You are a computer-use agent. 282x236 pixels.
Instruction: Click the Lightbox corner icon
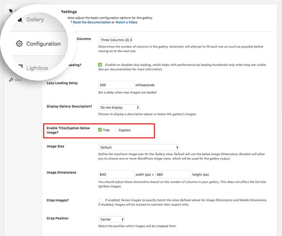pos(20,67)
